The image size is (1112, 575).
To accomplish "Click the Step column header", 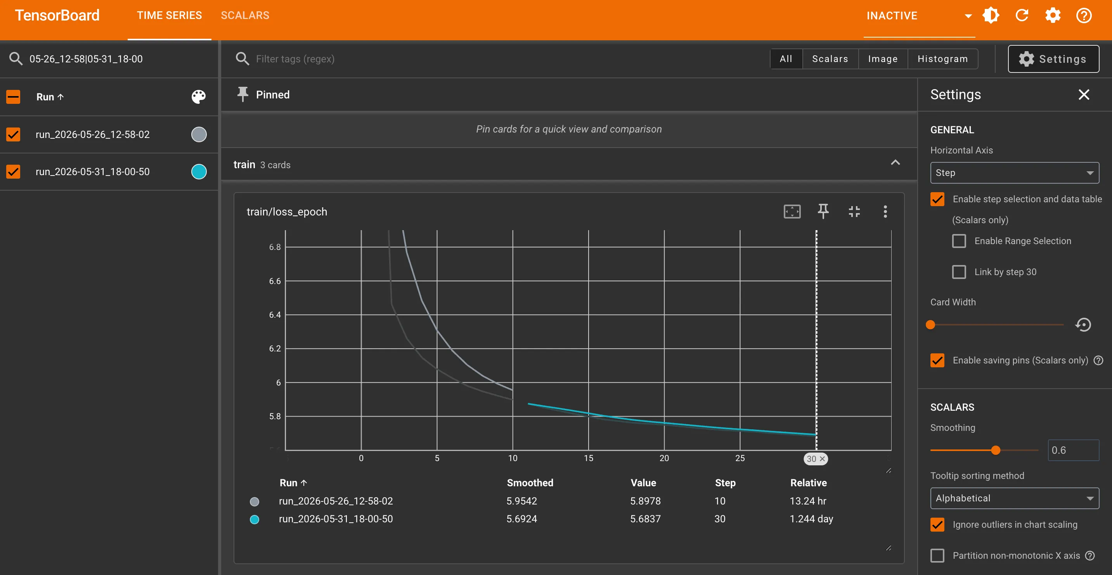I will pos(725,483).
